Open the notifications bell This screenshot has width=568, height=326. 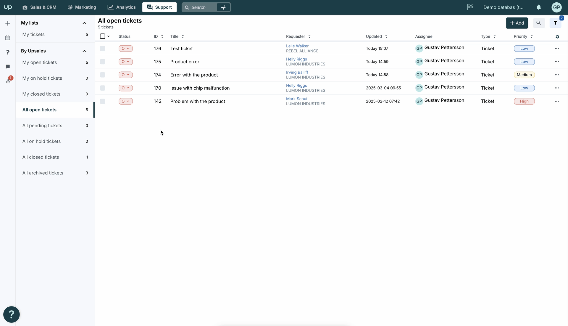click(x=539, y=7)
